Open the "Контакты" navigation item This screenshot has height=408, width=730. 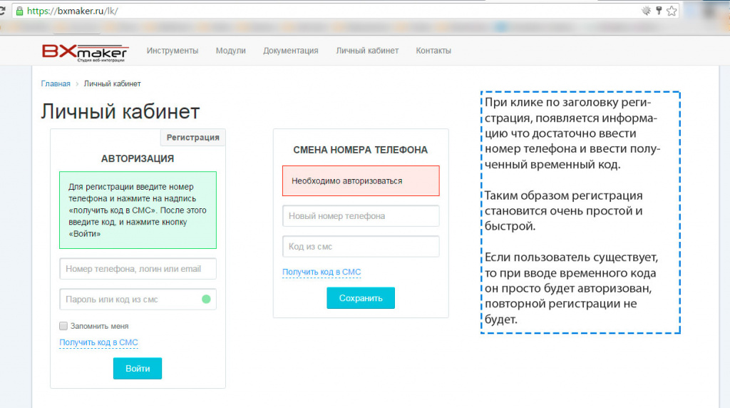pos(433,51)
